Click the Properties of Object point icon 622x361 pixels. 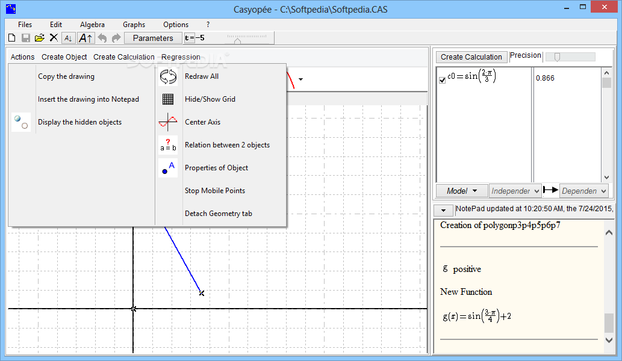[168, 168]
